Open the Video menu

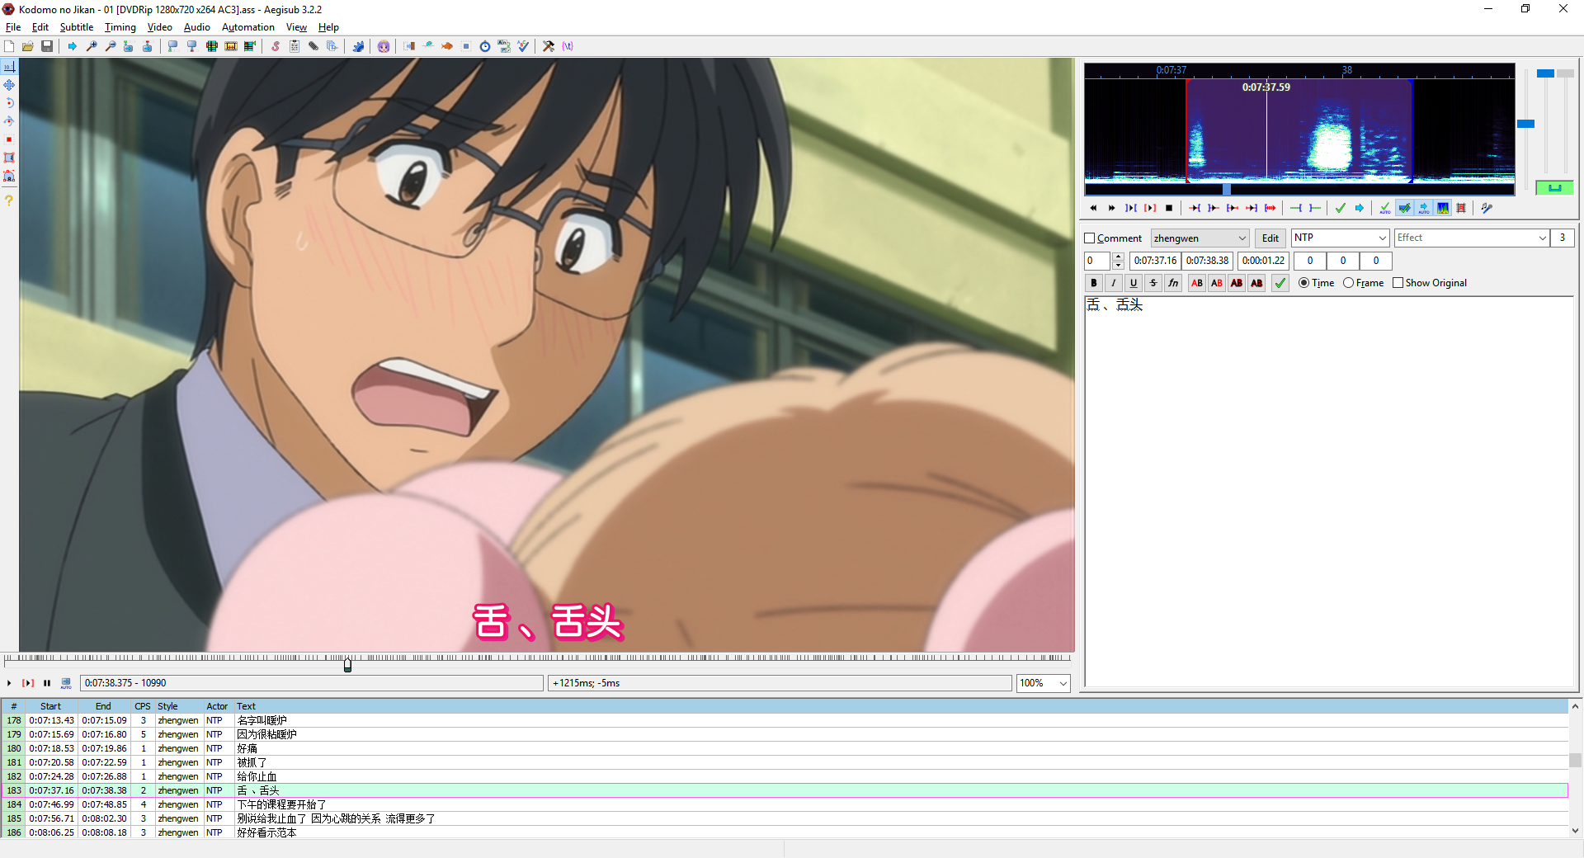pos(160,27)
